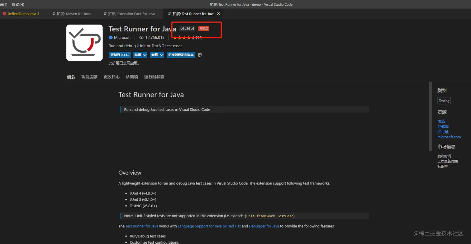Screen dimensions: 471x244
Task: Click the red error icon on ReflectDemo.java tab
Action: 4,14
